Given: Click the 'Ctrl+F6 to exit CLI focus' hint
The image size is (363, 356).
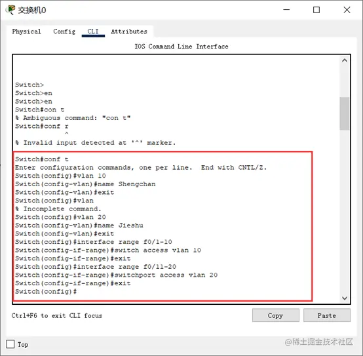Looking at the screenshot, I should [57, 315].
